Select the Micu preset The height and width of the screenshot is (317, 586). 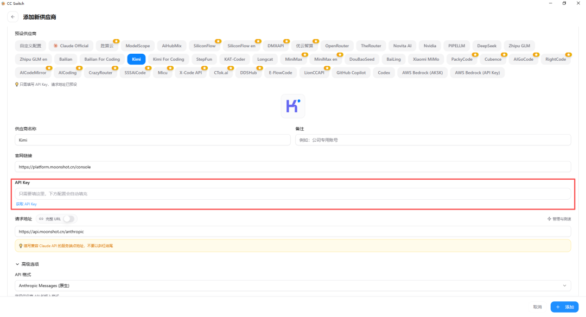tap(163, 73)
